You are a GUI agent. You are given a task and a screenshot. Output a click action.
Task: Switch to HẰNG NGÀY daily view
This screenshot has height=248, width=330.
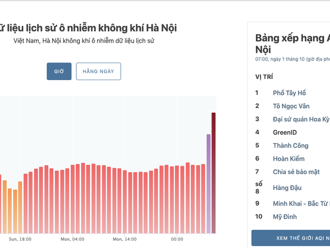[98, 71]
